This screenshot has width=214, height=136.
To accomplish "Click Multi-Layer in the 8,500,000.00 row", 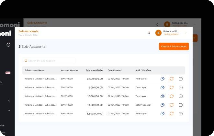I will click(x=141, y=113).
